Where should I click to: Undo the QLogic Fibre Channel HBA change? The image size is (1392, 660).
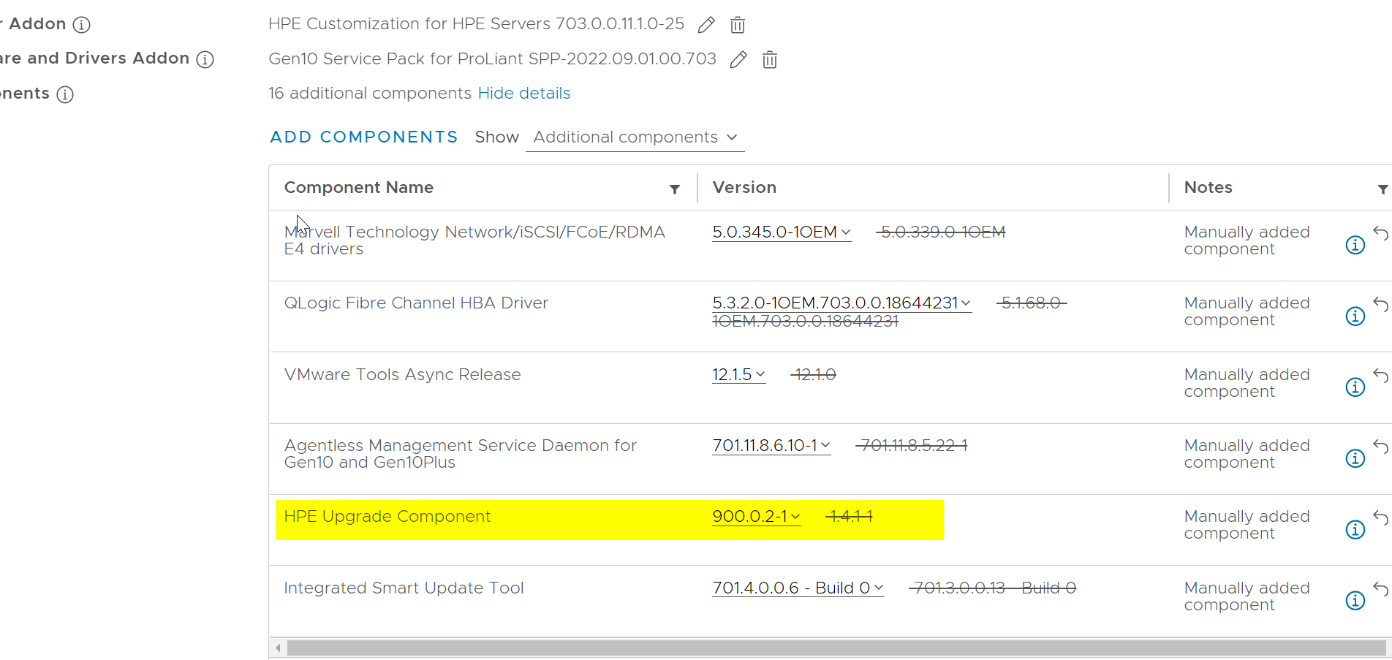(x=1380, y=304)
